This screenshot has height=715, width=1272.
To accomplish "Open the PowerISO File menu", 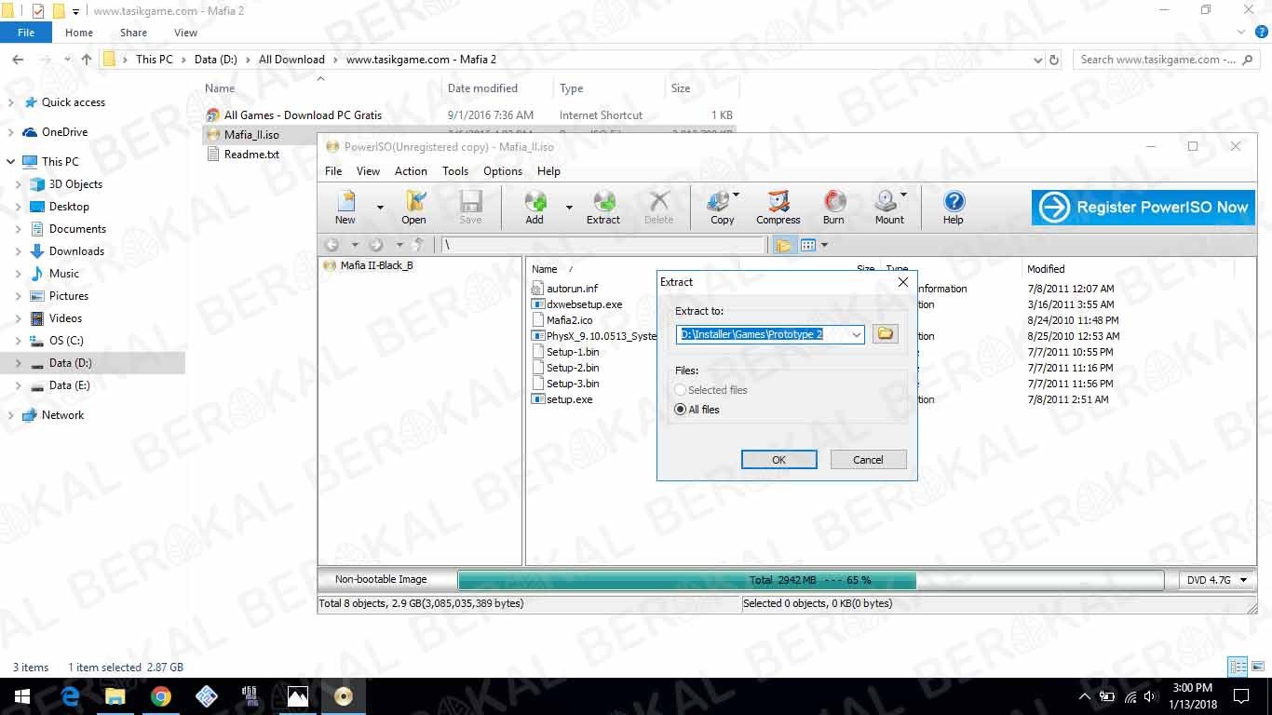I will (x=333, y=171).
